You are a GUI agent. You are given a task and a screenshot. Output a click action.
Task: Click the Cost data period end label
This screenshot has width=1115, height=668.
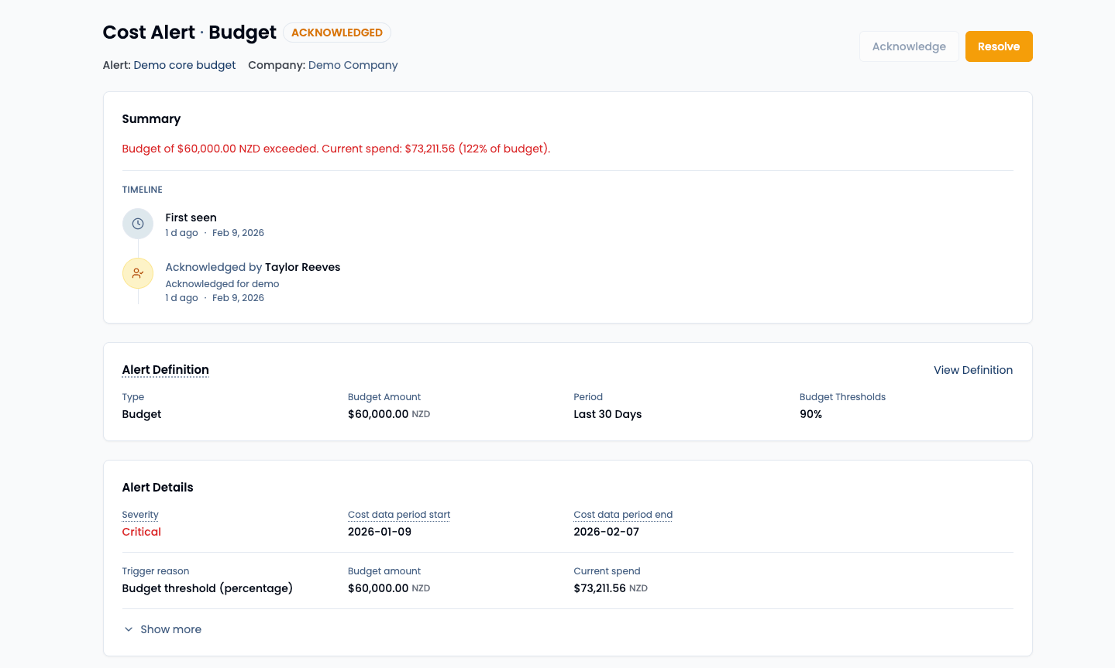tap(622, 515)
